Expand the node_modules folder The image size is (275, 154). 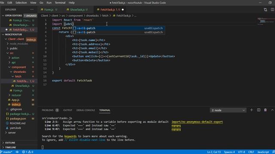(x=8, y=44)
